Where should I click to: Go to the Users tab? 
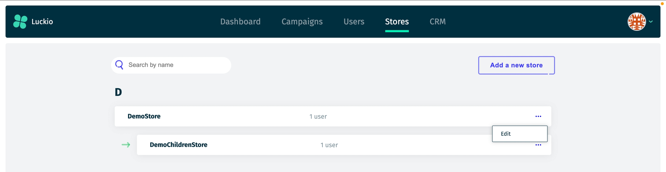click(354, 22)
